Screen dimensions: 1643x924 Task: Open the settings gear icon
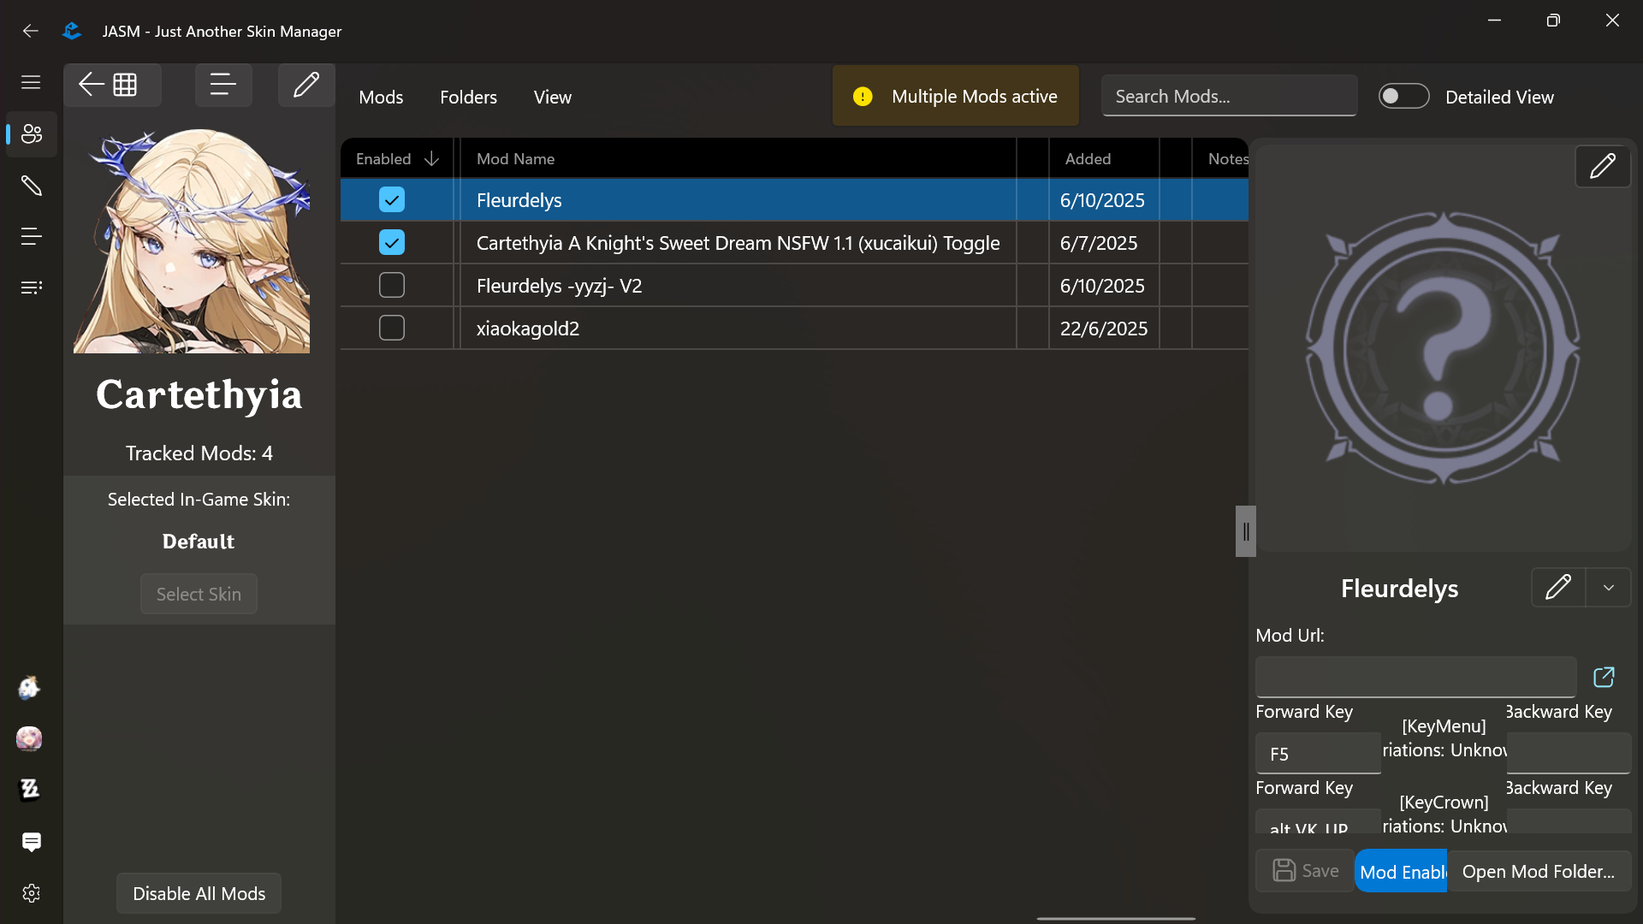[x=32, y=893]
